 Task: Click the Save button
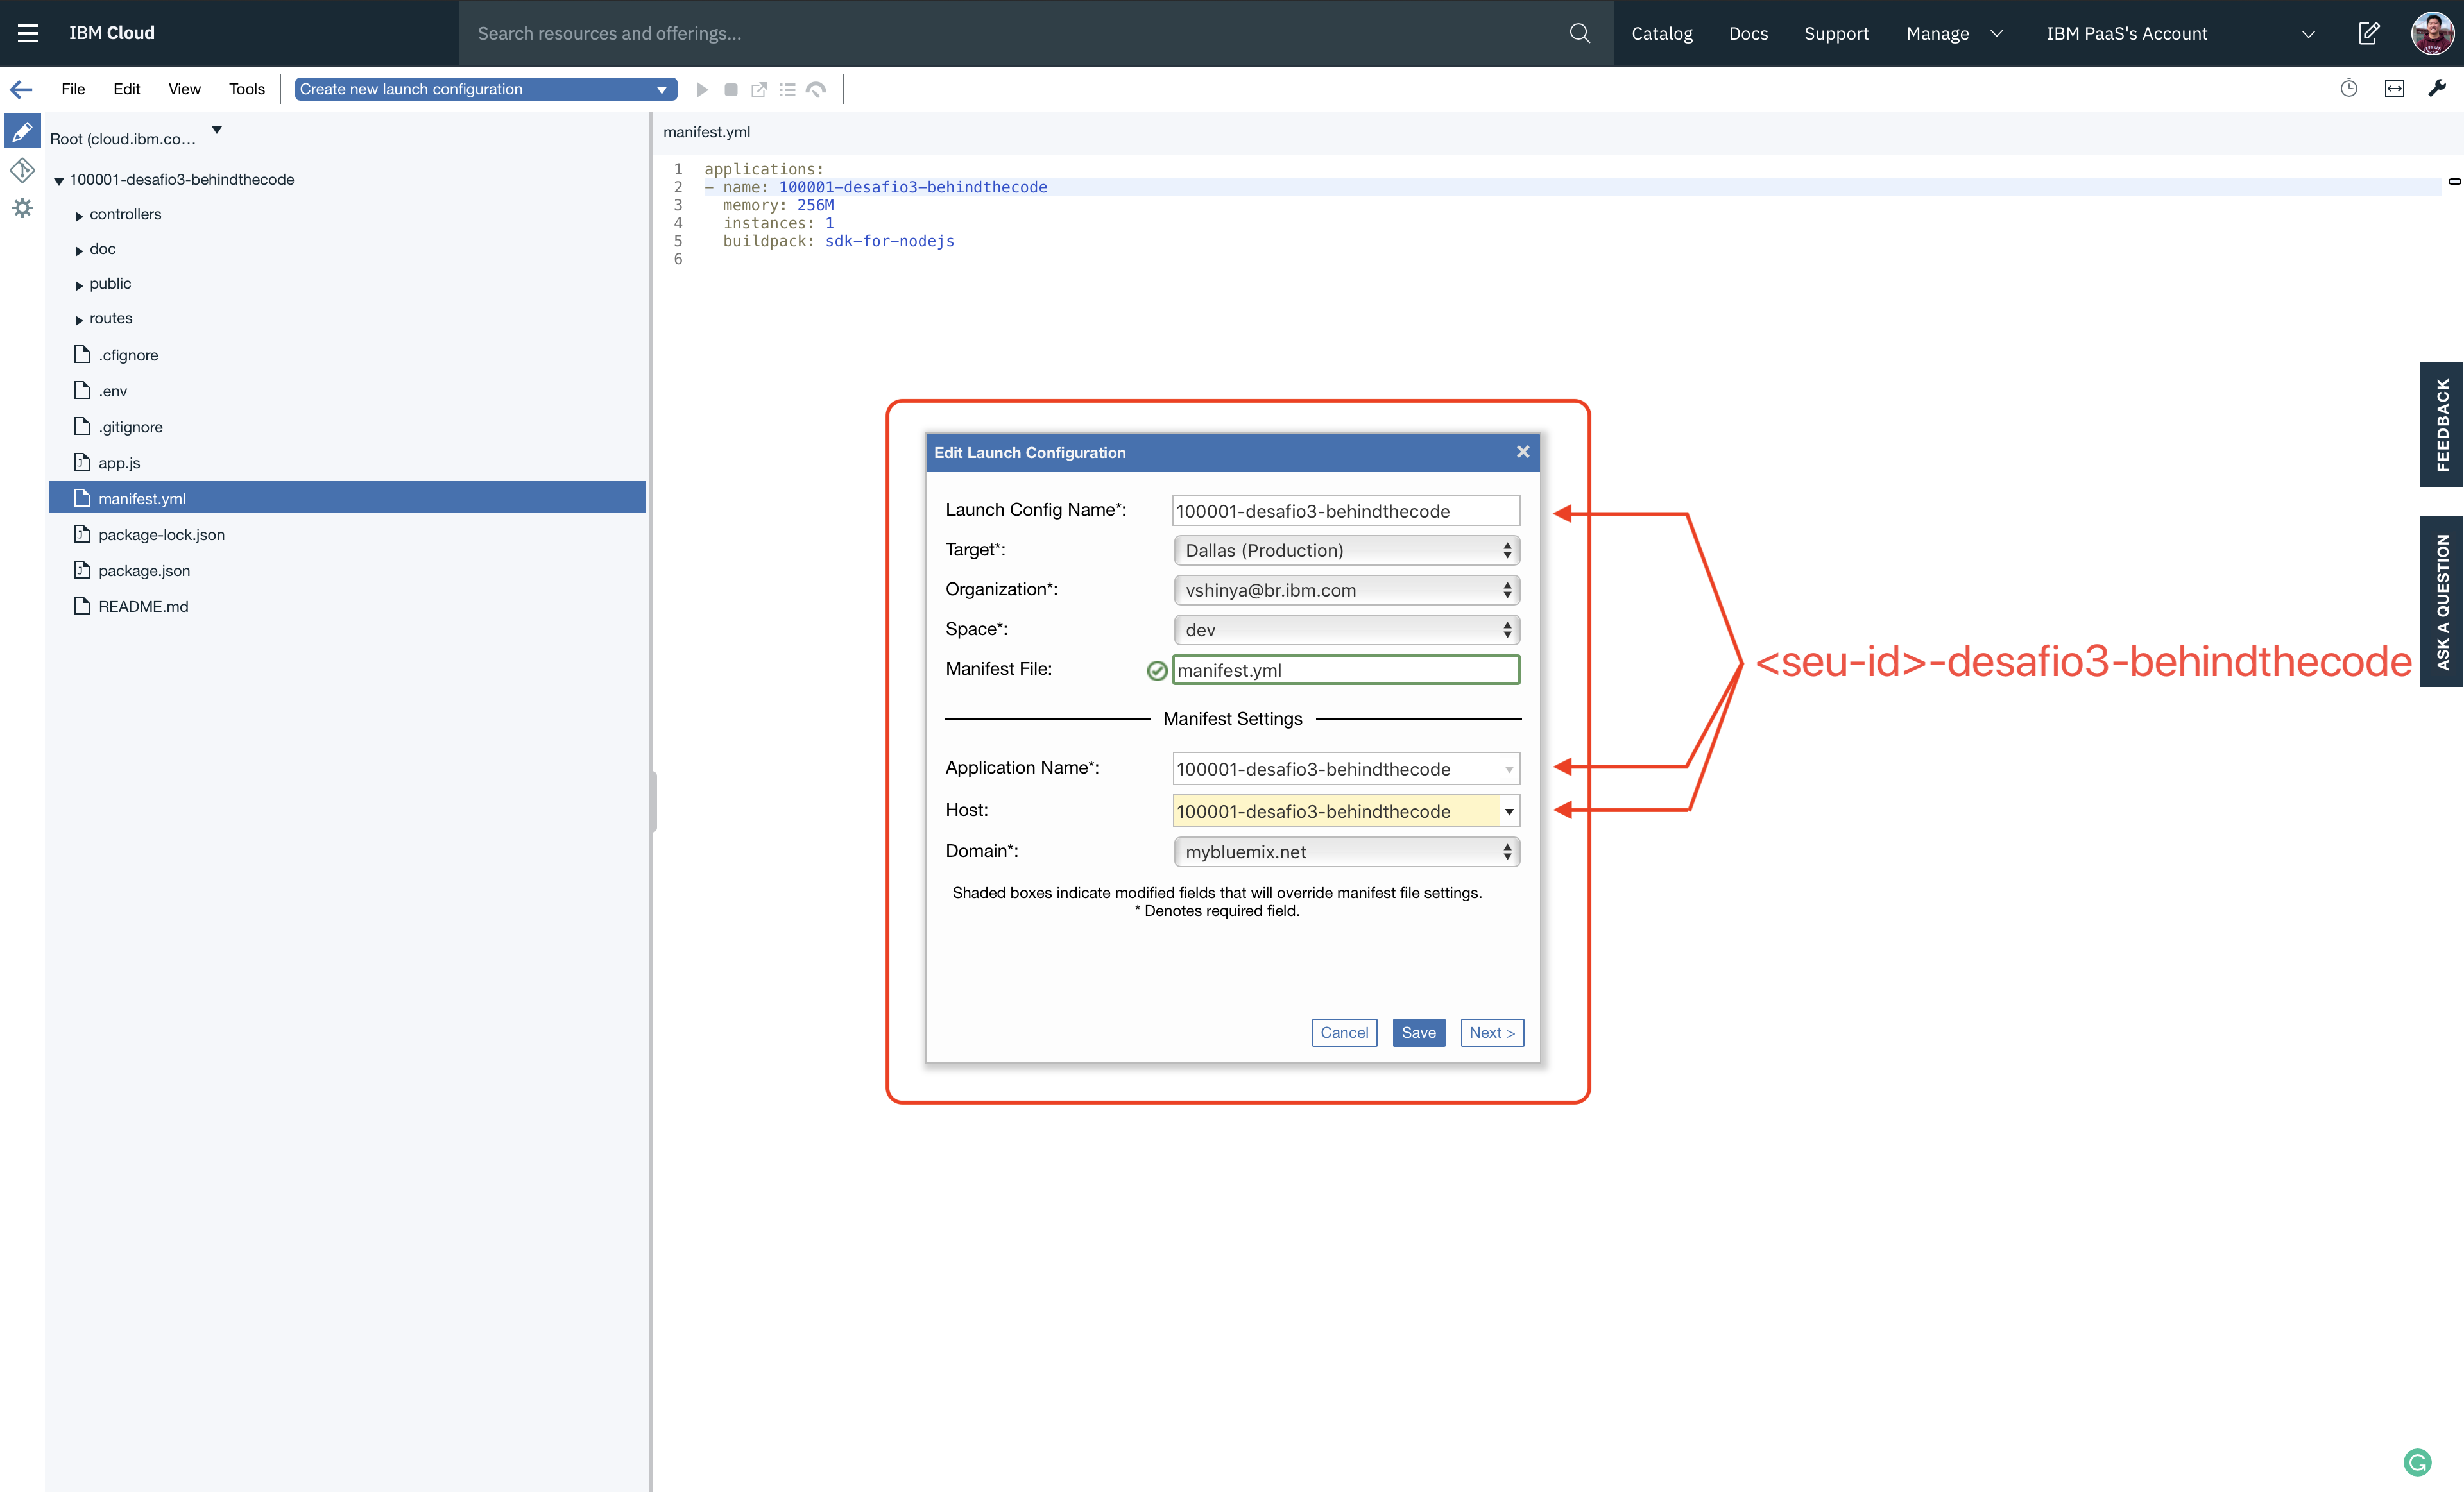pyautogui.click(x=1418, y=1032)
